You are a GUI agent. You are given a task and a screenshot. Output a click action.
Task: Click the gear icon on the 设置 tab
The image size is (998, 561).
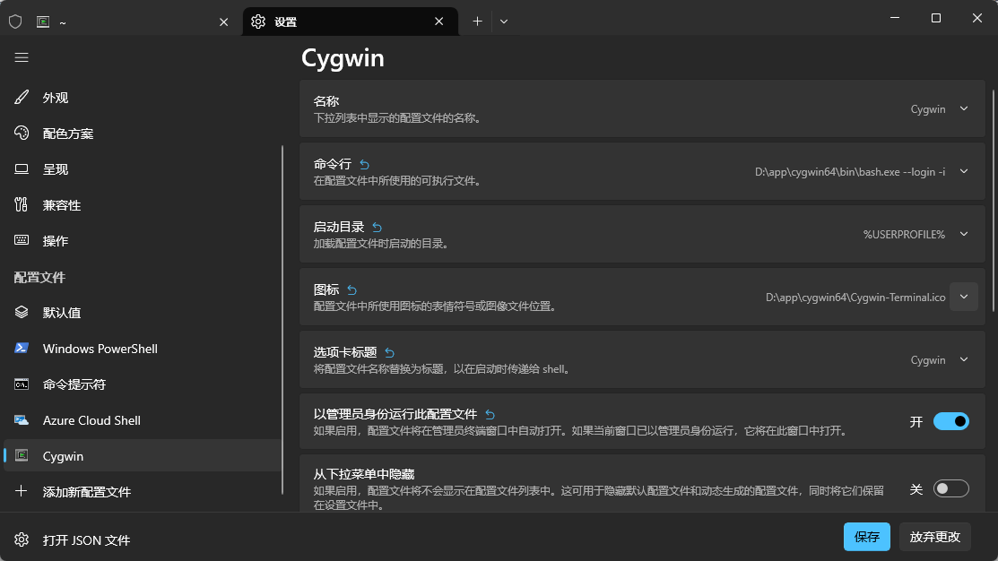[x=257, y=22]
